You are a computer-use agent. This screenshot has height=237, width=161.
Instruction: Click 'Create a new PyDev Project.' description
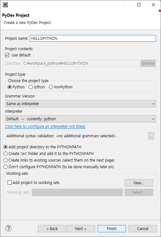[x=28, y=23]
